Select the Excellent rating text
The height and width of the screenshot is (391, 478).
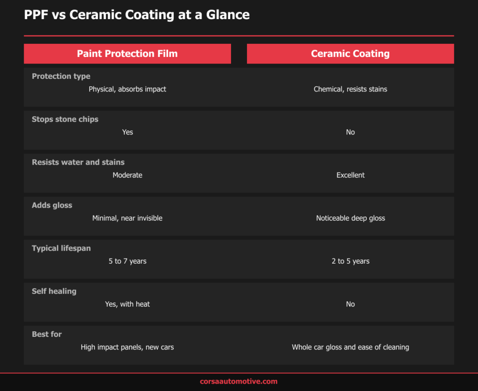(350, 175)
